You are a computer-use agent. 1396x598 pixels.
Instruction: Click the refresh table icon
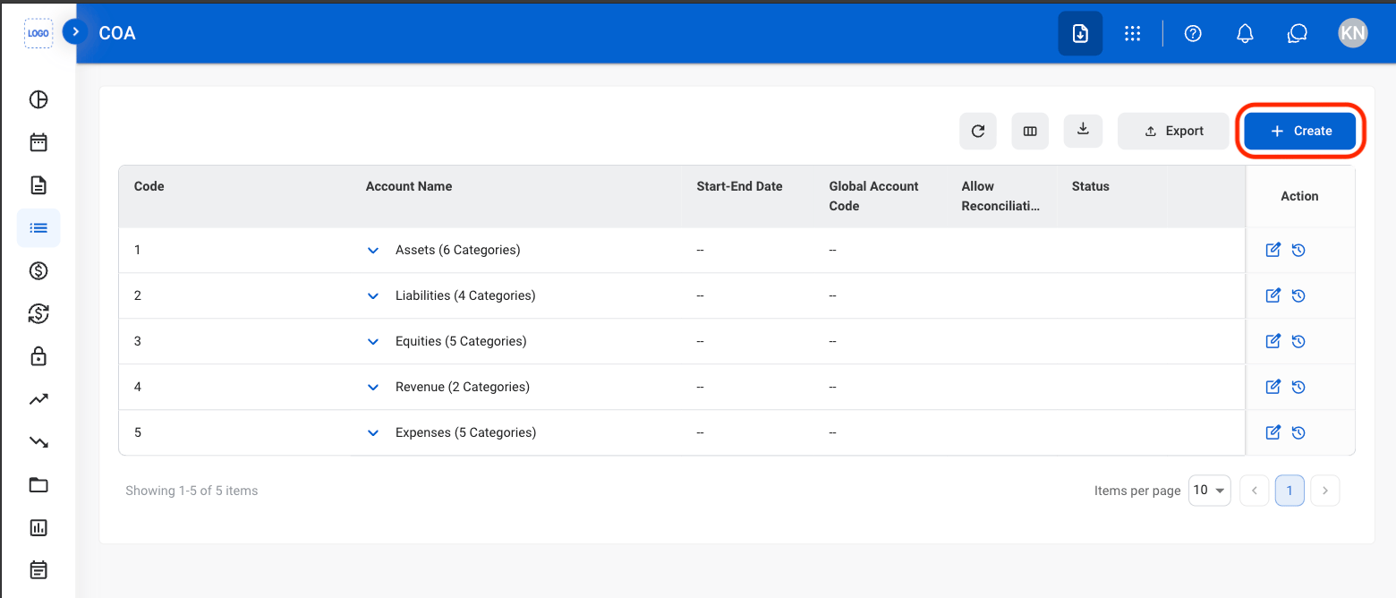pyautogui.click(x=978, y=131)
